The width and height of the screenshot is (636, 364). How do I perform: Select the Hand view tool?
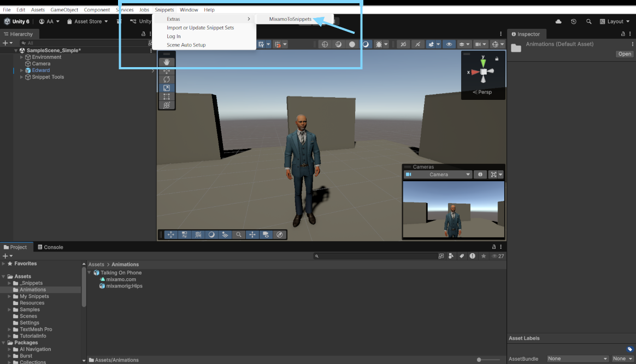(166, 62)
